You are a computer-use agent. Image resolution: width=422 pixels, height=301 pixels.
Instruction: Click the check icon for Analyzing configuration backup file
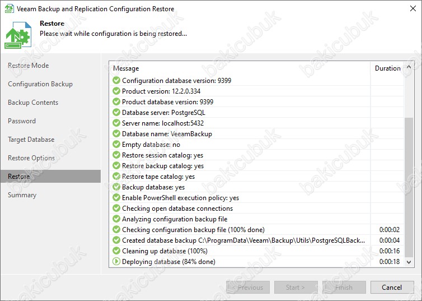click(116, 219)
